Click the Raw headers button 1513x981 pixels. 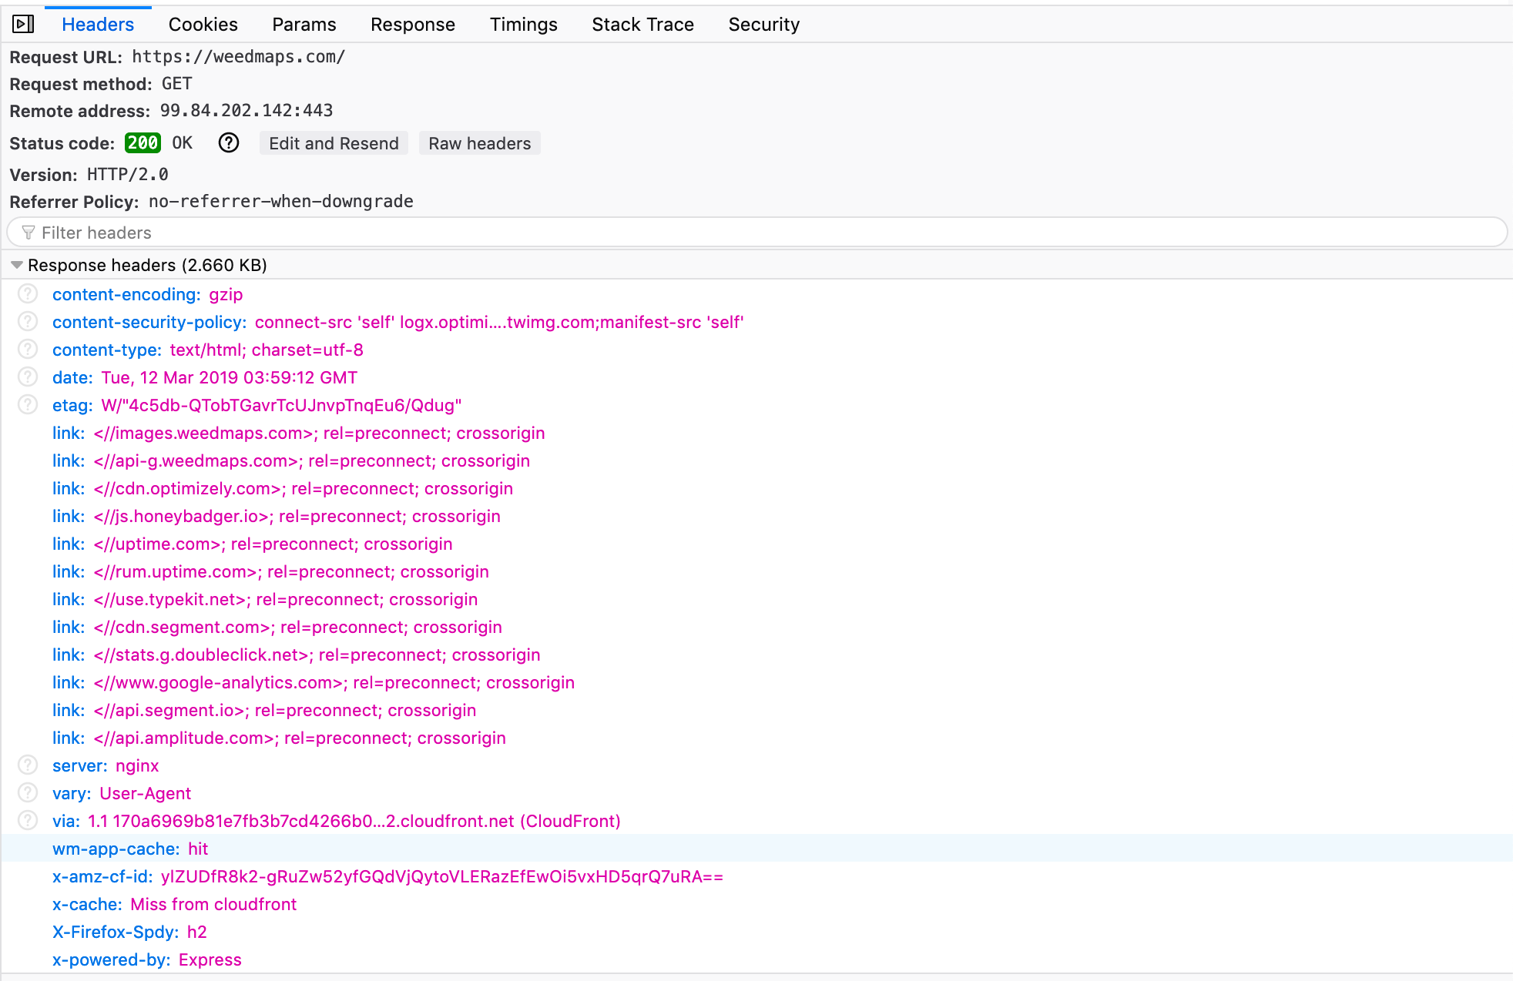pyautogui.click(x=479, y=143)
